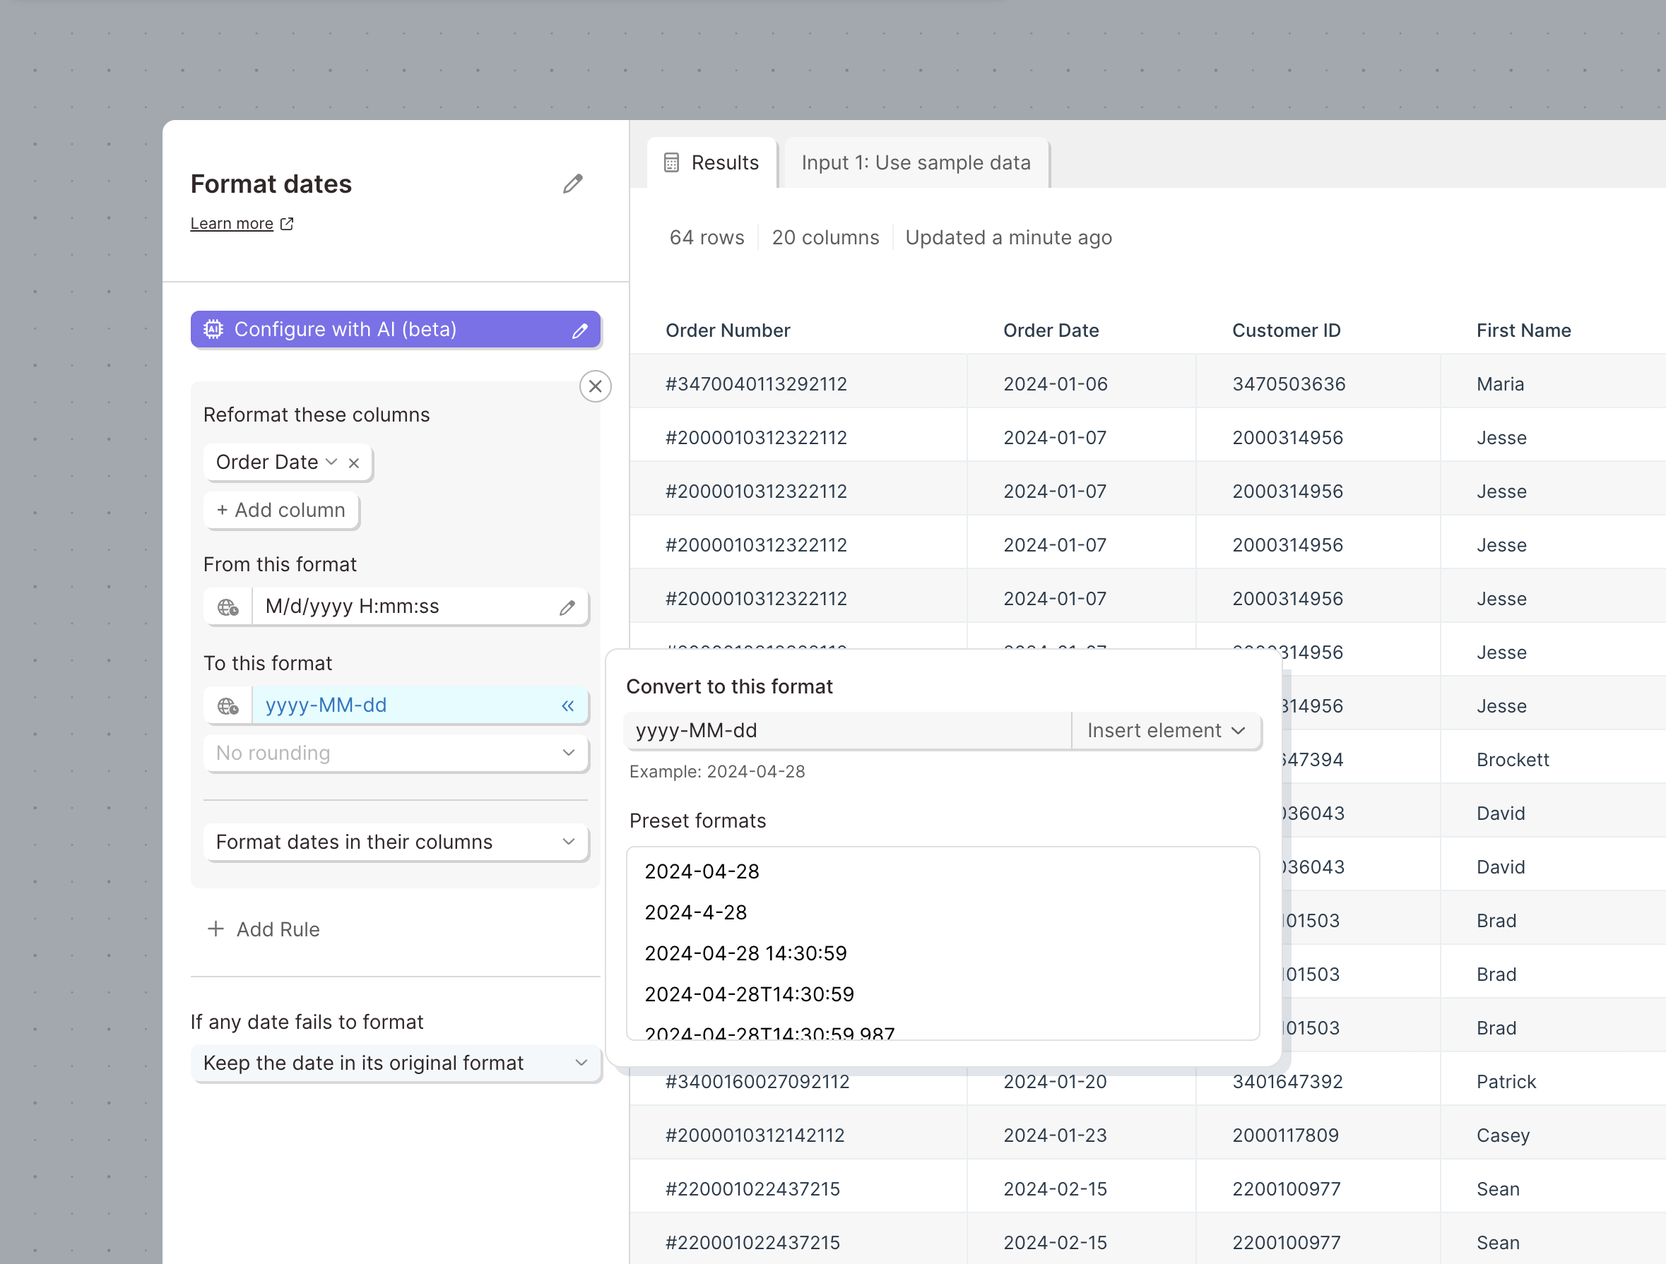The image size is (1666, 1264).
Task: Switch to Input 1: Use sample data tab
Action: (915, 162)
